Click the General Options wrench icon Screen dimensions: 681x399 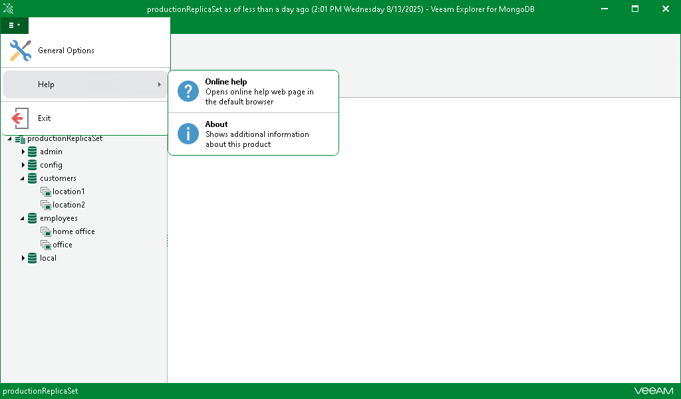(x=19, y=50)
